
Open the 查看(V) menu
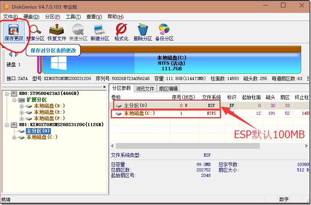pyautogui.click(x=94, y=17)
